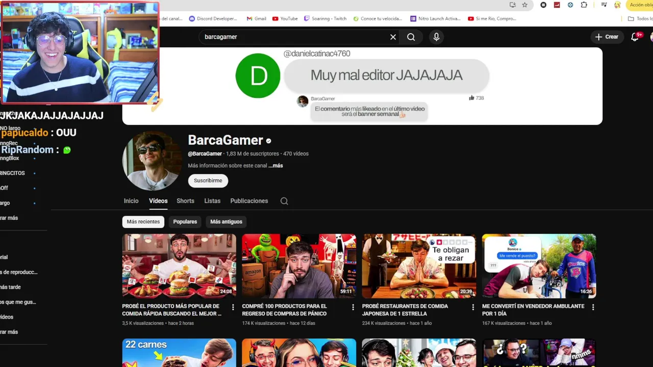
Task: Switch to the Inicio tab
Action: [131, 201]
